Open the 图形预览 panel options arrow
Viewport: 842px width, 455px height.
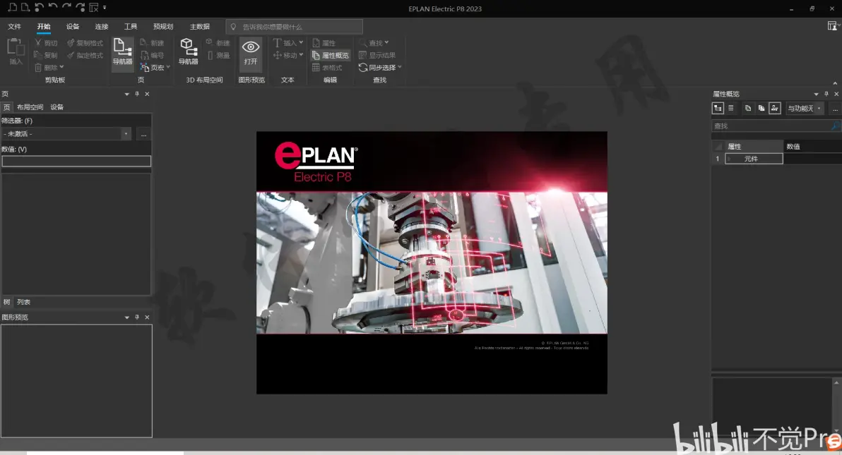[x=126, y=317]
